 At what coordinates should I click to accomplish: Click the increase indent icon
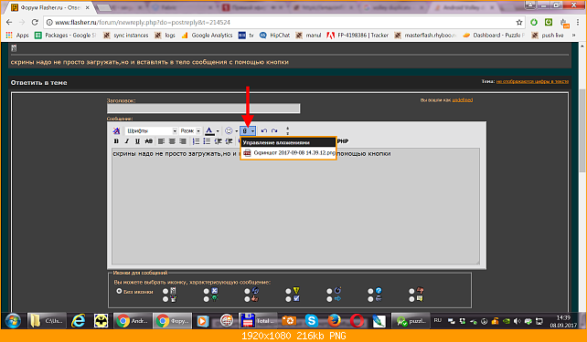click(229, 141)
